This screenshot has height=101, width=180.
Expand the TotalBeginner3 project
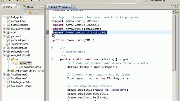point(4,78)
